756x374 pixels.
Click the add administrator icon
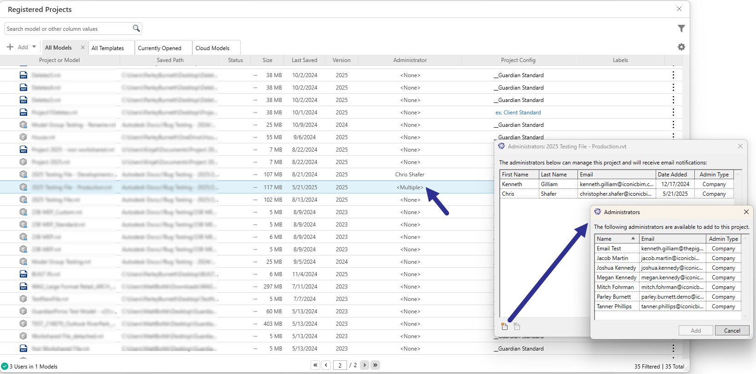click(505, 326)
